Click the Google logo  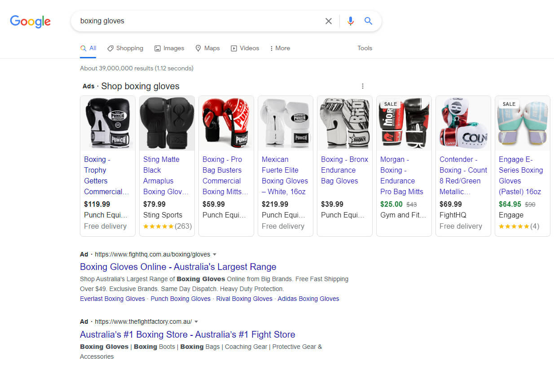point(30,21)
